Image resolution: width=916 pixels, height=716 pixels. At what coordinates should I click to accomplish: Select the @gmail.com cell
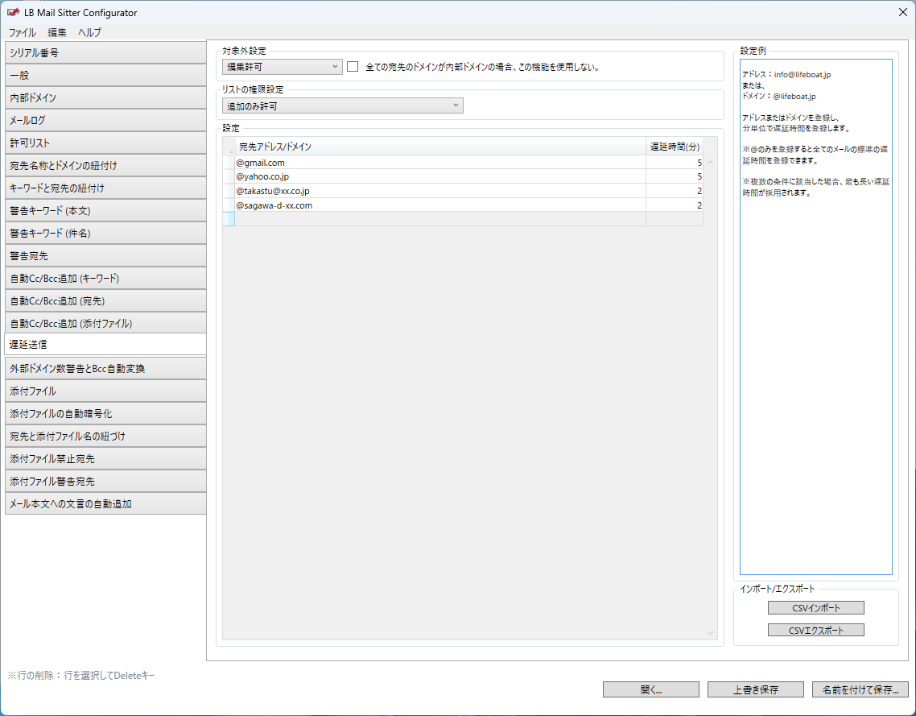440,163
